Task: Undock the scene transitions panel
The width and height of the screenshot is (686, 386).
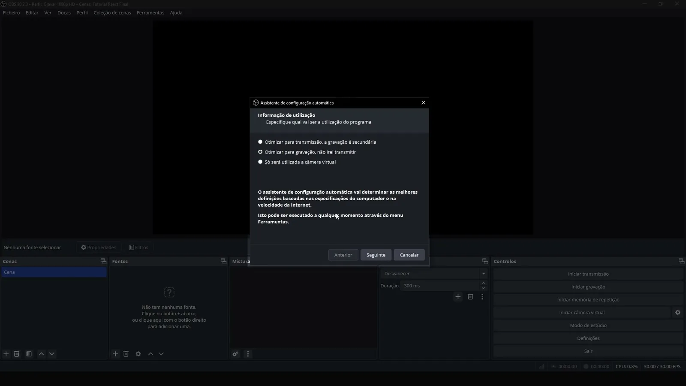Action: click(x=485, y=261)
